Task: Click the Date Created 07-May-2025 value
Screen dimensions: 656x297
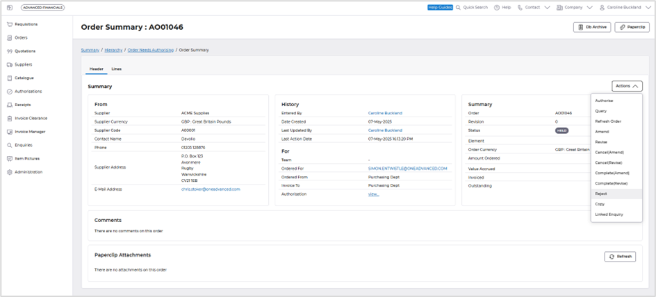Action: pyautogui.click(x=380, y=121)
